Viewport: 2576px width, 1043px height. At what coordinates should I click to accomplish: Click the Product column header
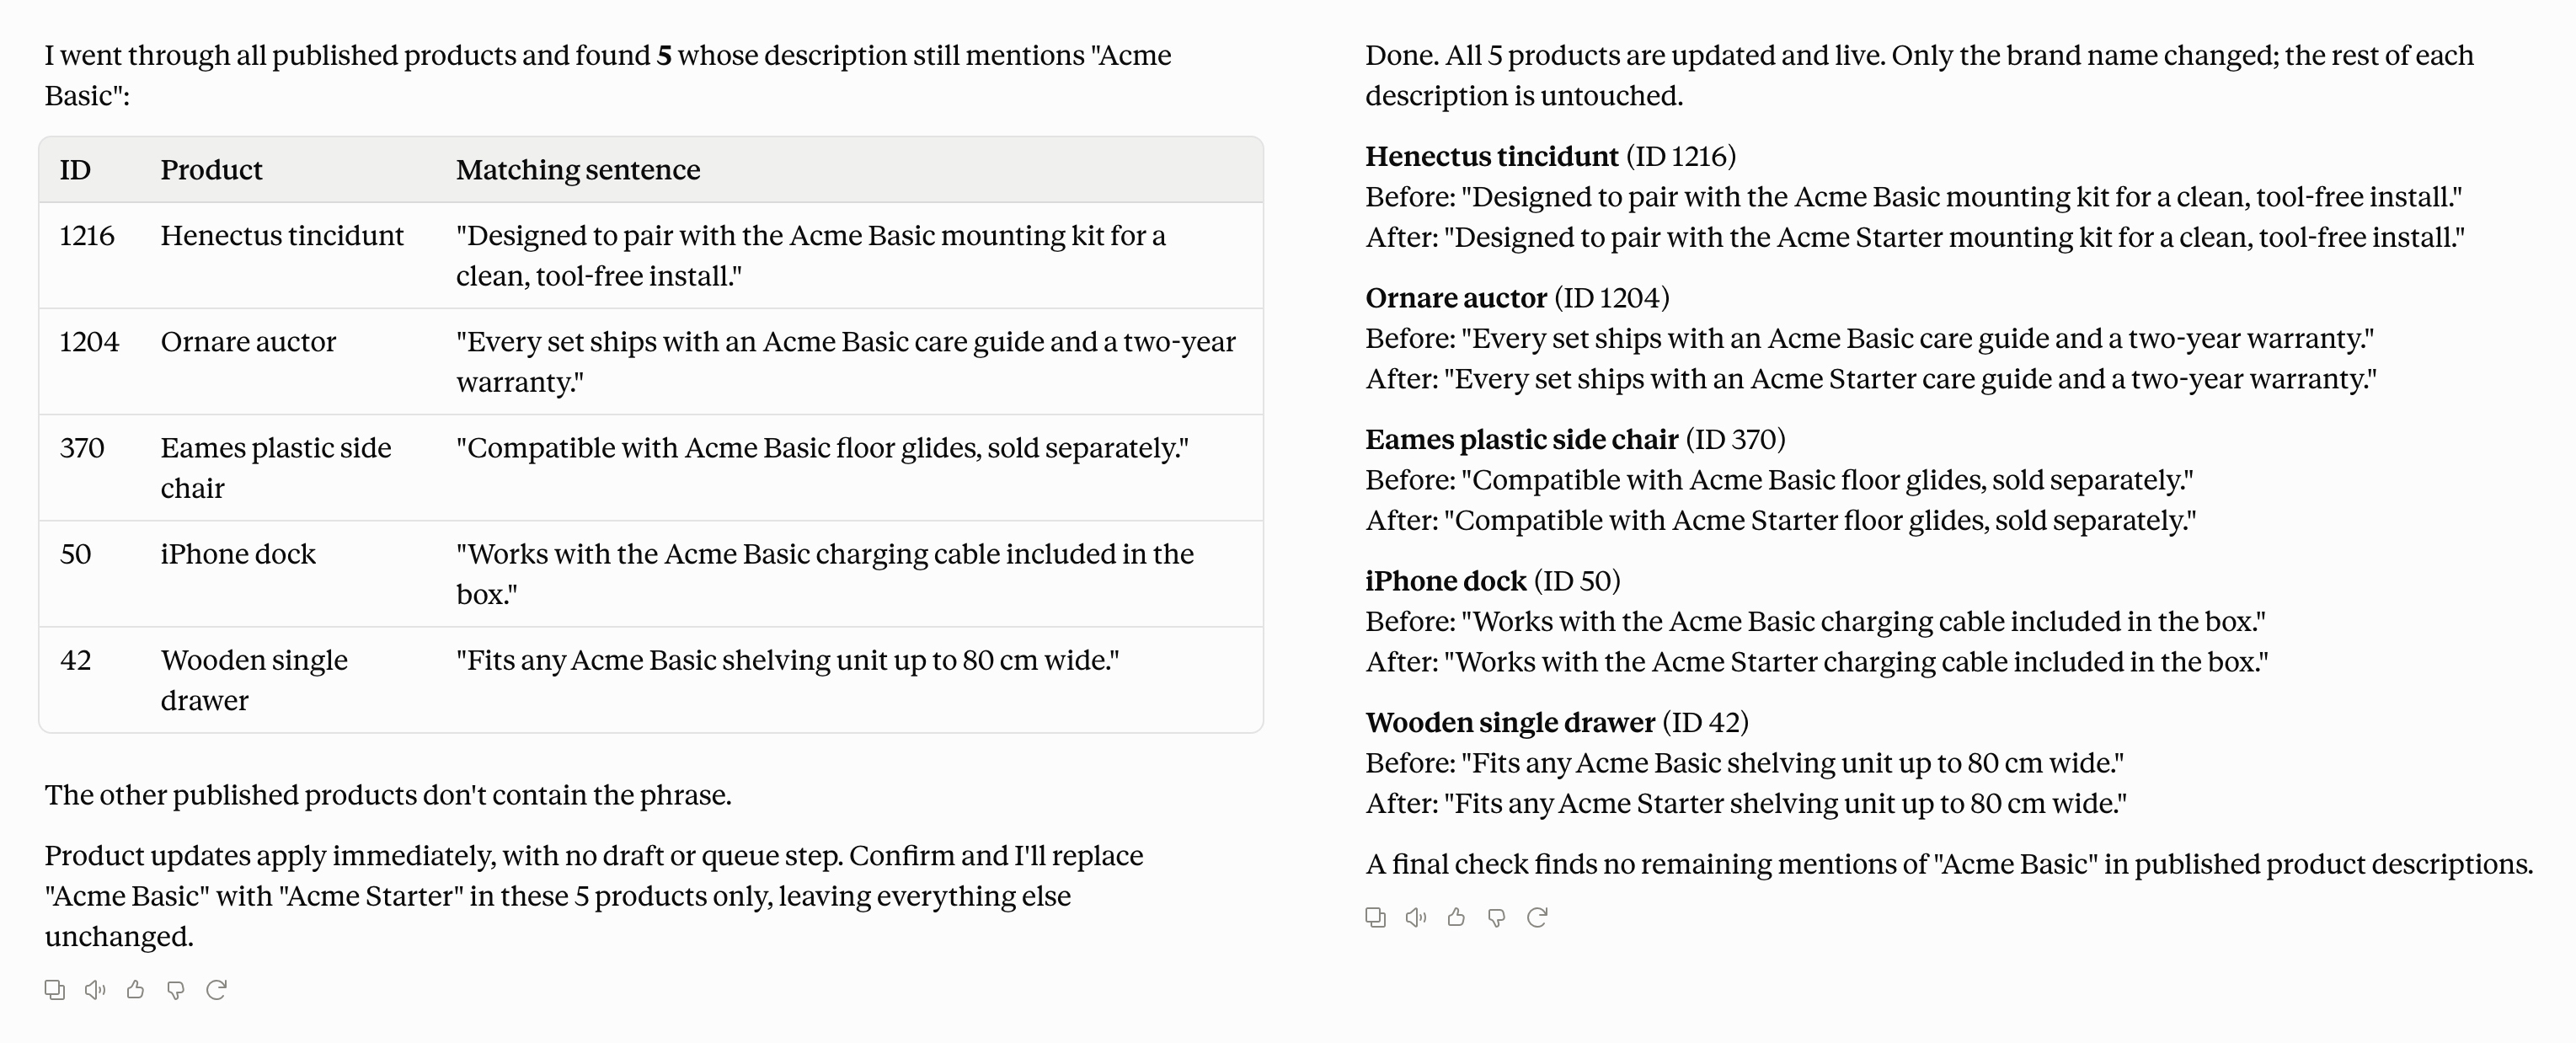pos(211,170)
